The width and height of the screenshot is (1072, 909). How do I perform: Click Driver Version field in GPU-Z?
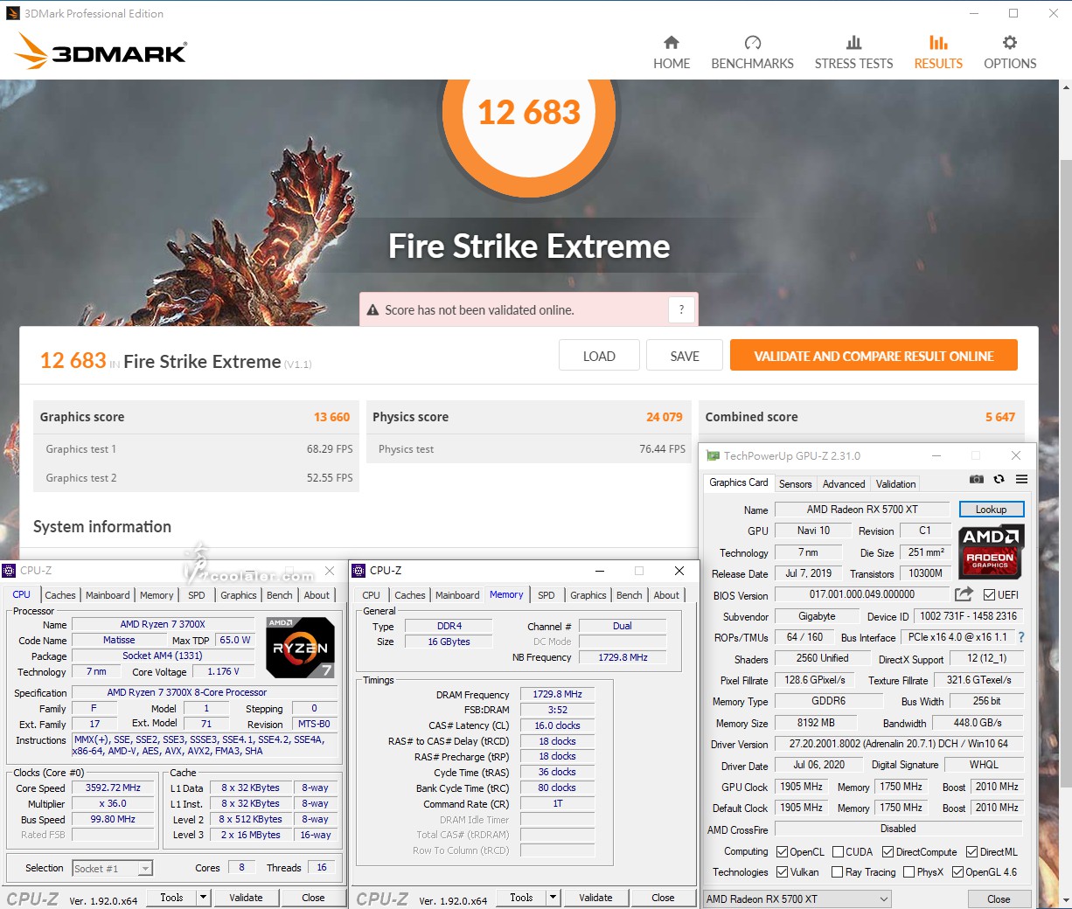[x=898, y=744]
